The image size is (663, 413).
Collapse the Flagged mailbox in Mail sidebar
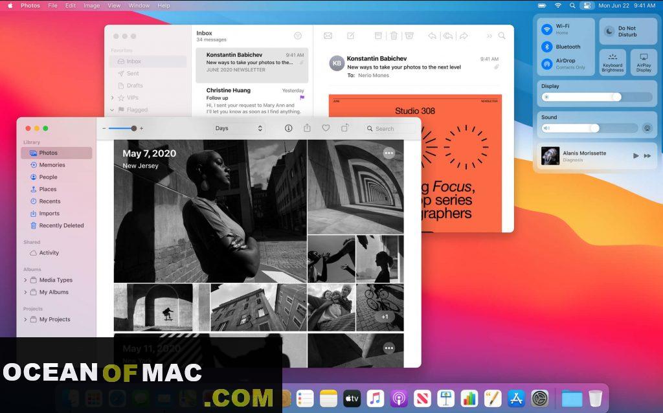[113, 110]
